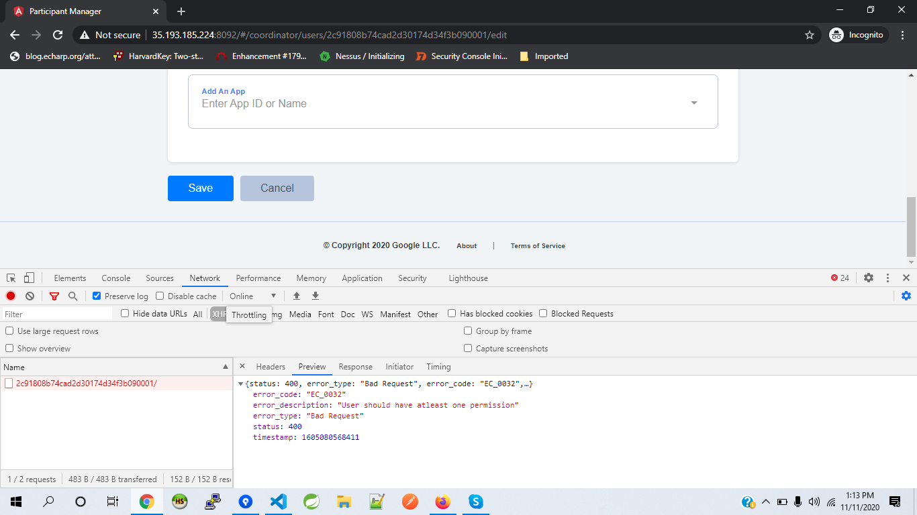This screenshot has height=515, width=917.
Task: Clear the network requests log
Action: coord(30,296)
